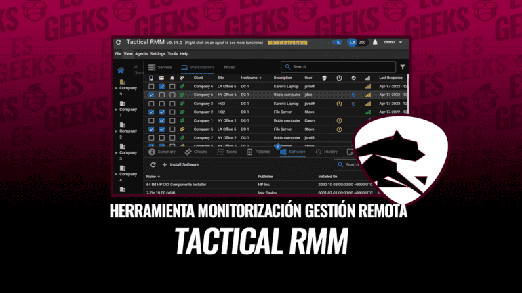The image size is (522, 293).
Task: Click the checks status column header icon
Action: [x=182, y=78]
